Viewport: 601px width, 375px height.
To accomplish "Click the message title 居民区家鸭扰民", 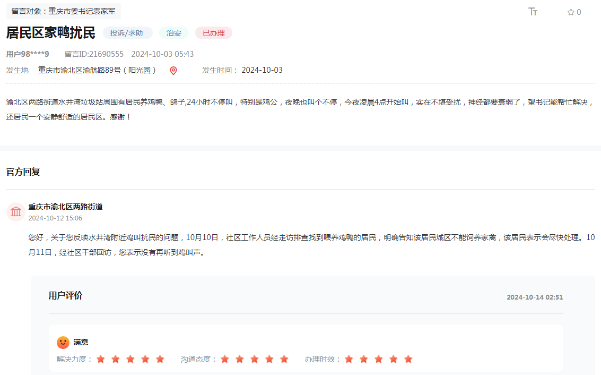I will (x=51, y=32).
